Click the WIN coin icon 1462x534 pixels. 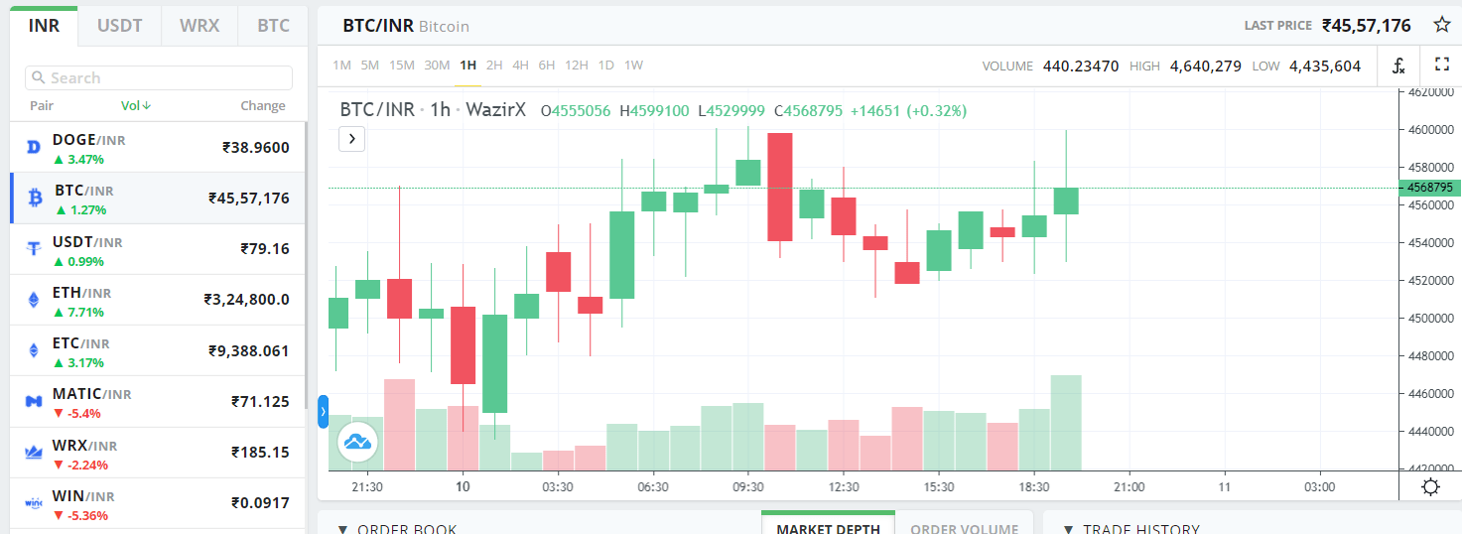pos(33,503)
